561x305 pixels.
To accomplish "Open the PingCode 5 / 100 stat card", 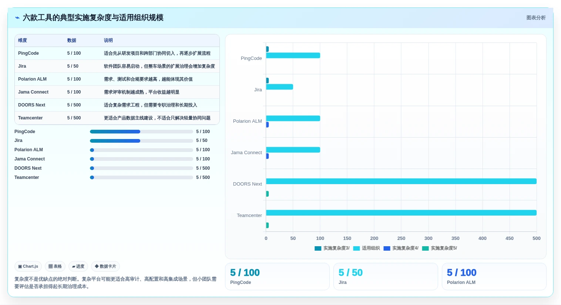I will (277, 277).
